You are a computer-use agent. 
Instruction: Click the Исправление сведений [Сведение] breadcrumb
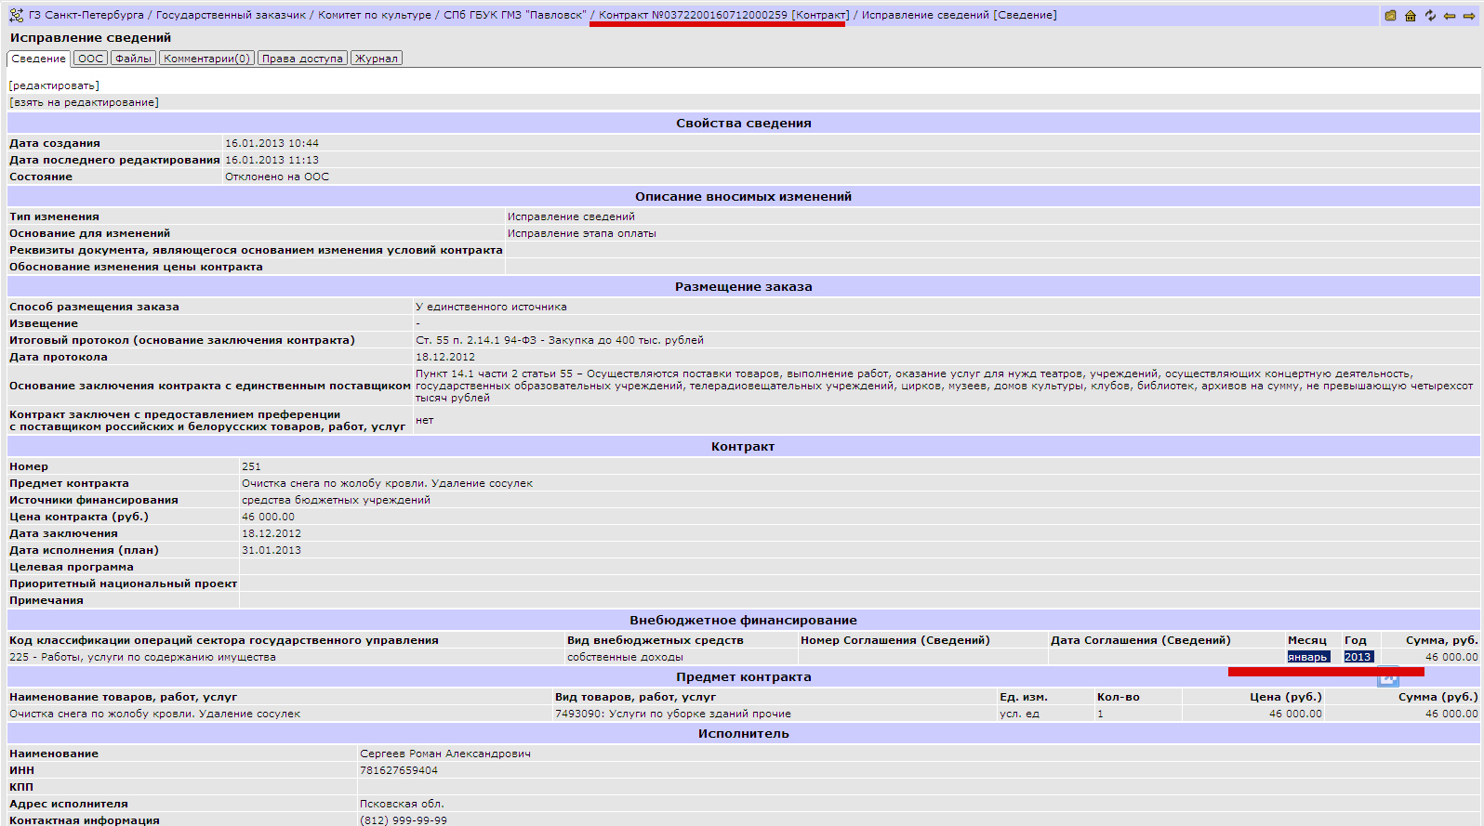pos(960,15)
